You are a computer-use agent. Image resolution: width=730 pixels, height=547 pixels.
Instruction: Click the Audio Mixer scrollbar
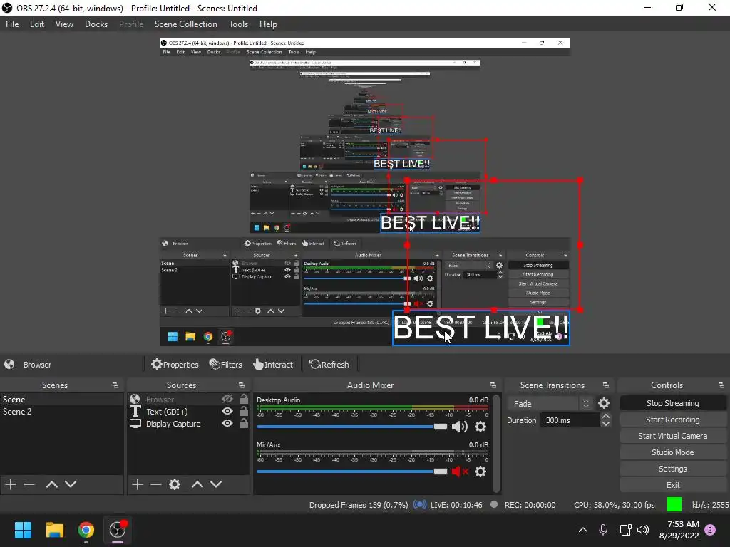[496, 443]
